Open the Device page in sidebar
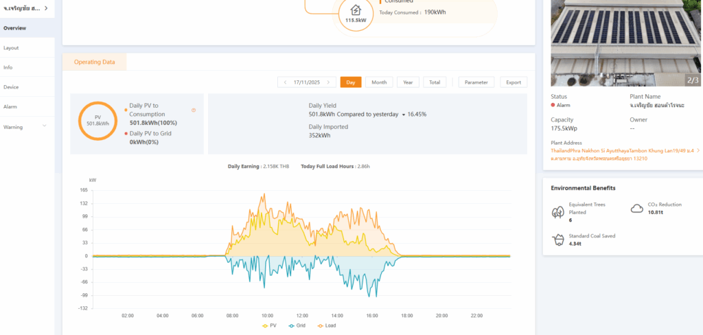 pyautogui.click(x=11, y=87)
